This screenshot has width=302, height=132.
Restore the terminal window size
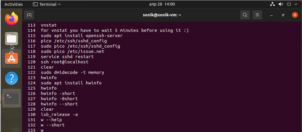tap(283, 15)
